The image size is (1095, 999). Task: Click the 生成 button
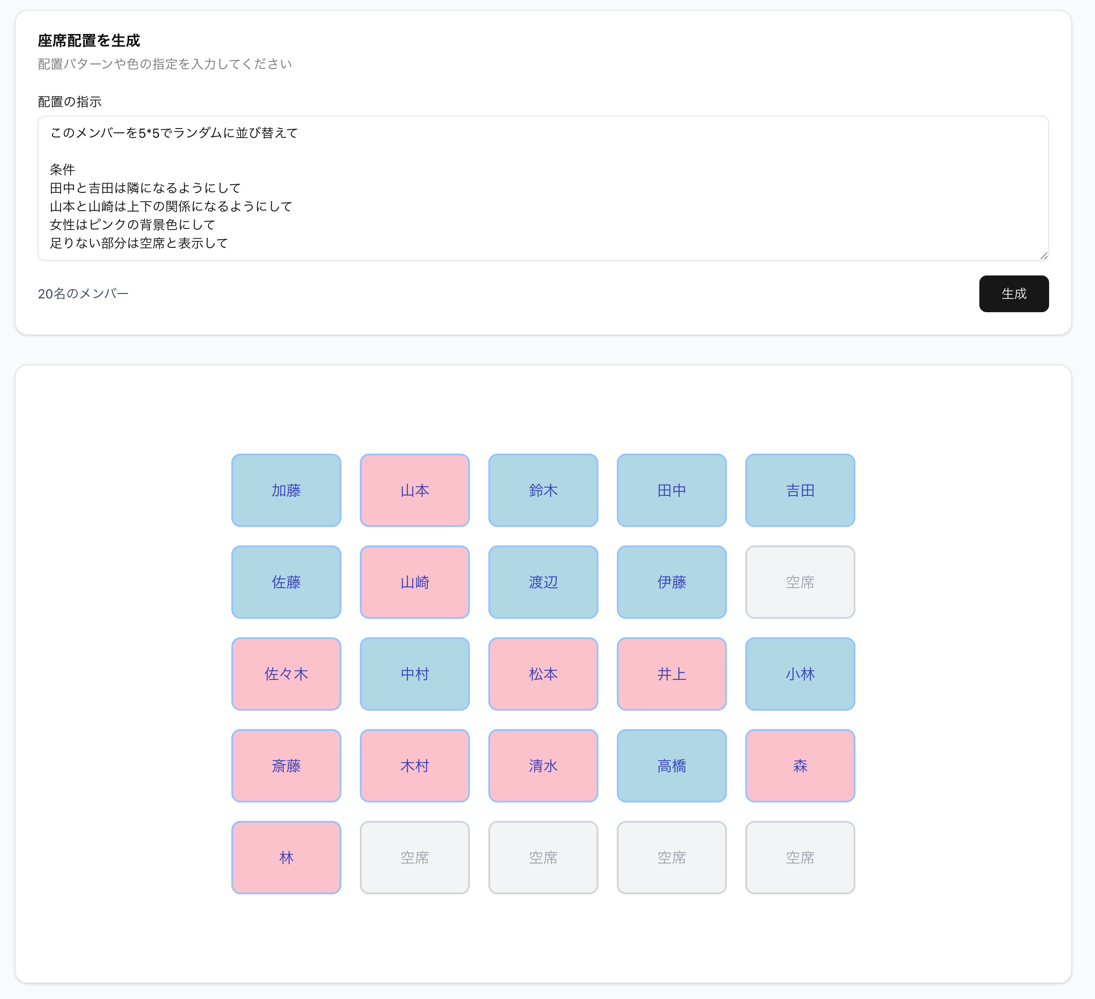[x=1013, y=293]
